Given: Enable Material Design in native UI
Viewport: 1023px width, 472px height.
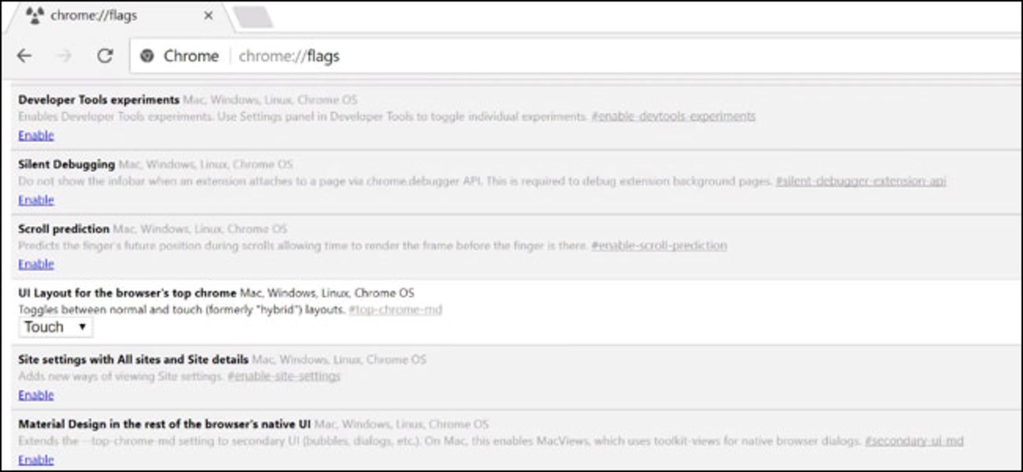Looking at the screenshot, I should [35, 459].
